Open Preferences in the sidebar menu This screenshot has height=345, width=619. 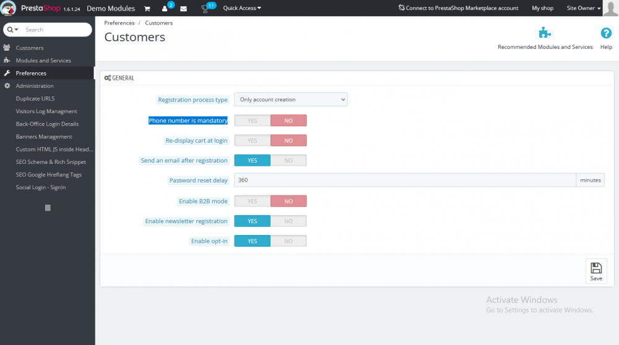(x=31, y=73)
